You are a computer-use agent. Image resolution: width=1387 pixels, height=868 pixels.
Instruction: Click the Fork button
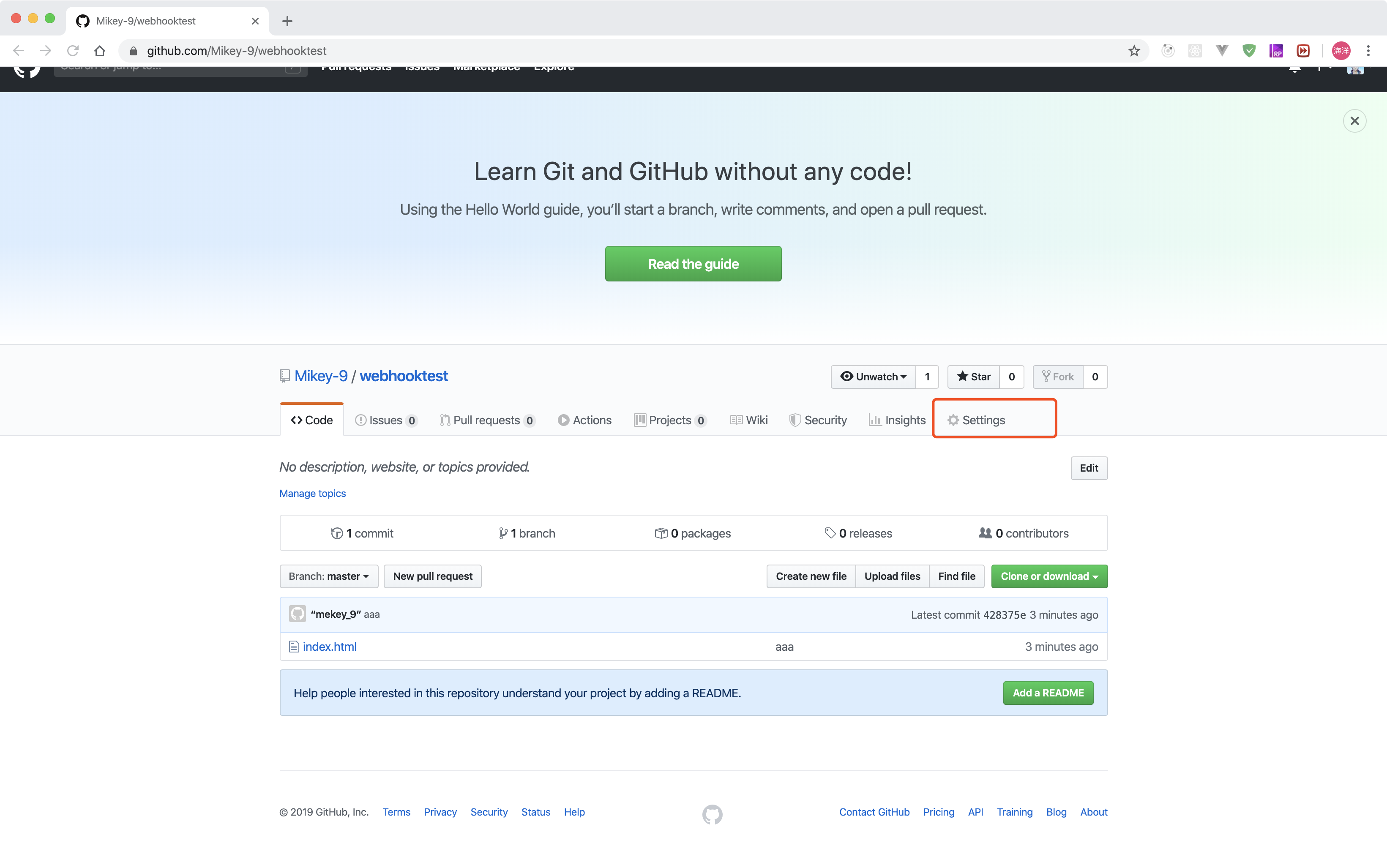point(1058,377)
